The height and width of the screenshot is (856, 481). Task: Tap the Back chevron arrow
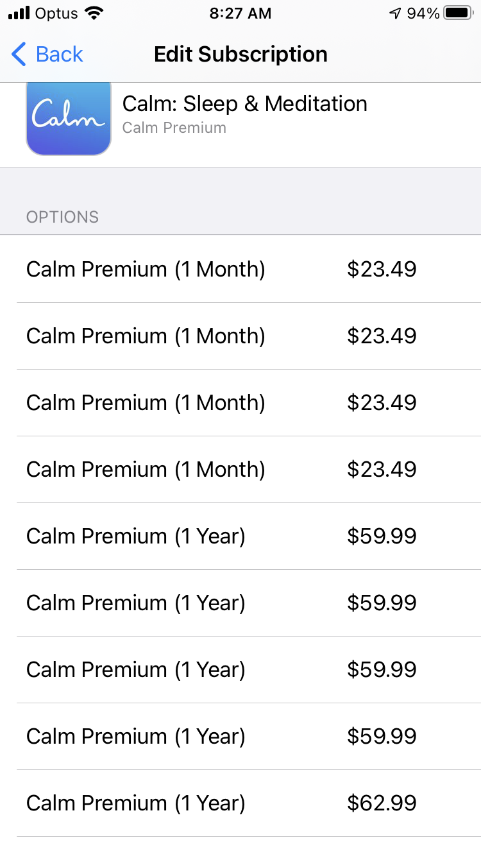pyautogui.click(x=19, y=55)
